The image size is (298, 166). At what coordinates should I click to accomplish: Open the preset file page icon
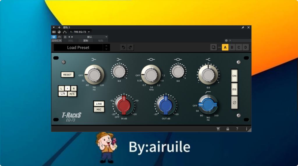click(x=65, y=37)
